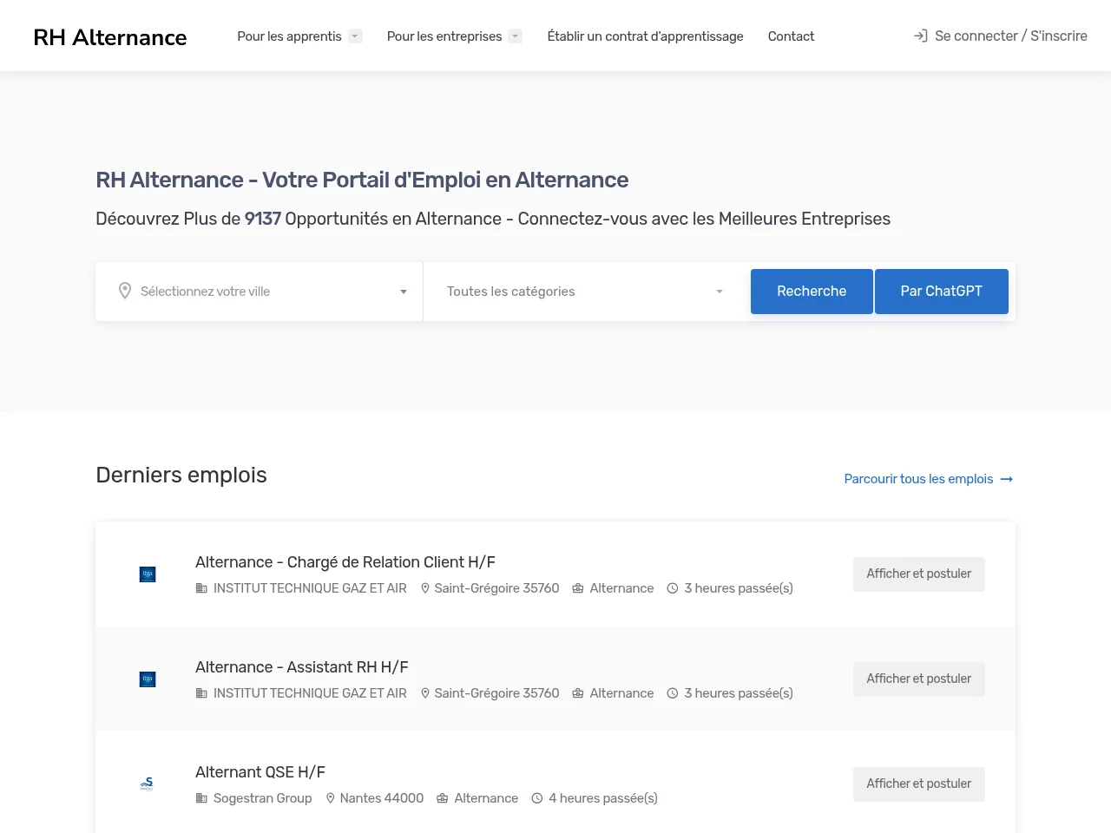This screenshot has width=1111, height=833.
Task: Click the map pin icon in the Assistant RH row
Action: pos(425,693)
